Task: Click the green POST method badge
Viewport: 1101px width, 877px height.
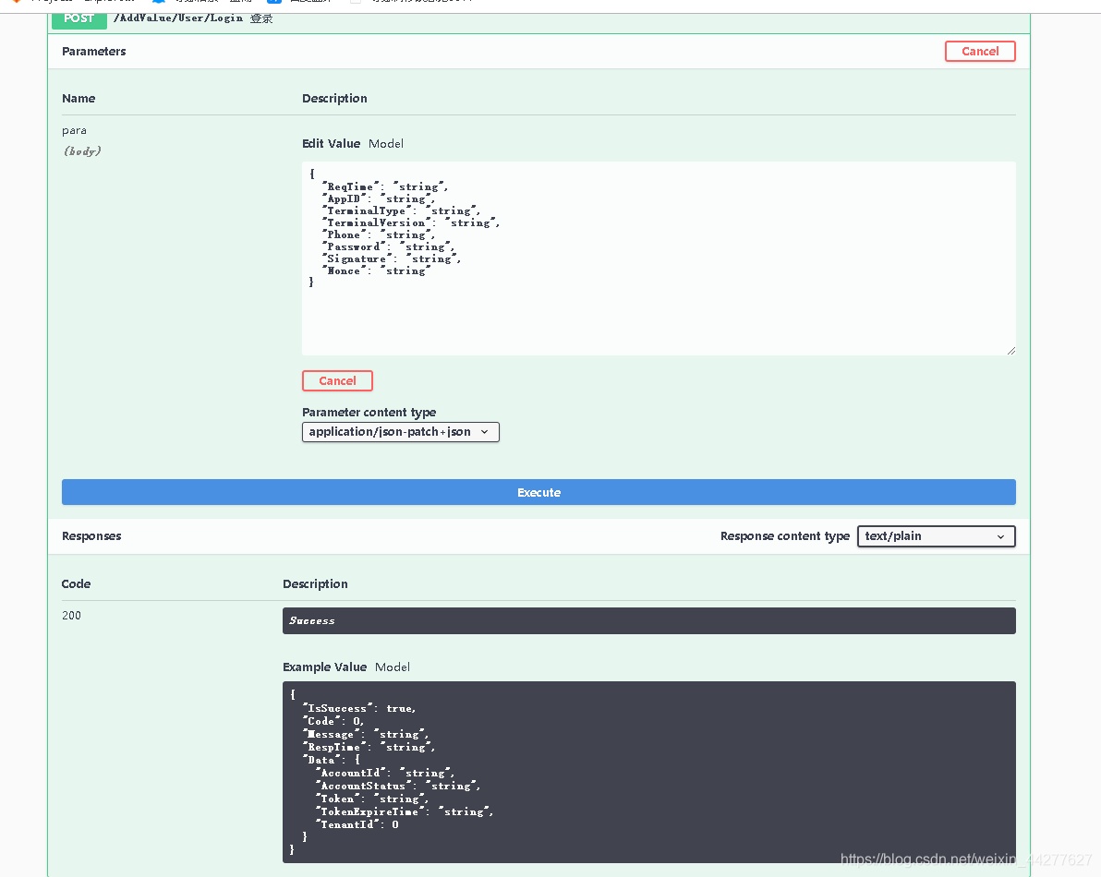Action: click(79, 18)
